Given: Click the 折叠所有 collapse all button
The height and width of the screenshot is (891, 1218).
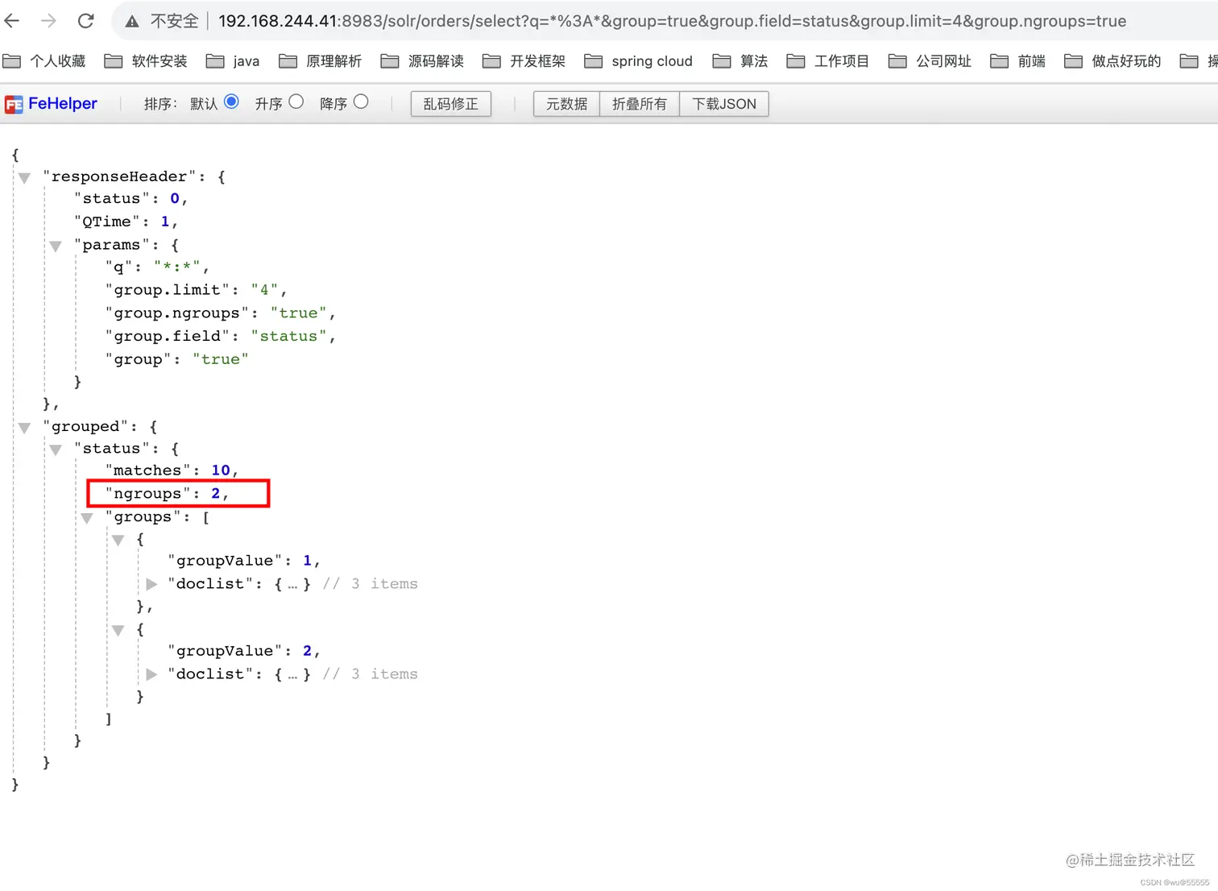Looking at the screenshot, I should point(640,104).
